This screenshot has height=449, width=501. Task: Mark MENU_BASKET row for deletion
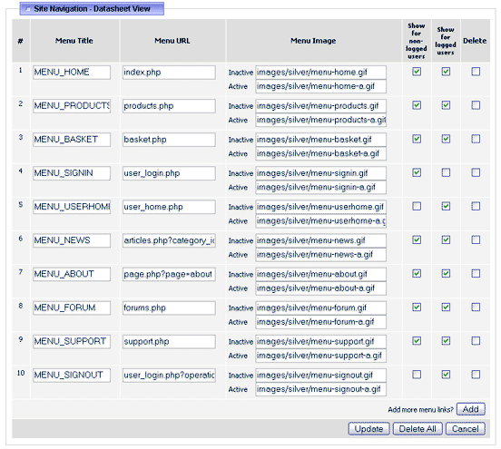click(x=476, y=139)
